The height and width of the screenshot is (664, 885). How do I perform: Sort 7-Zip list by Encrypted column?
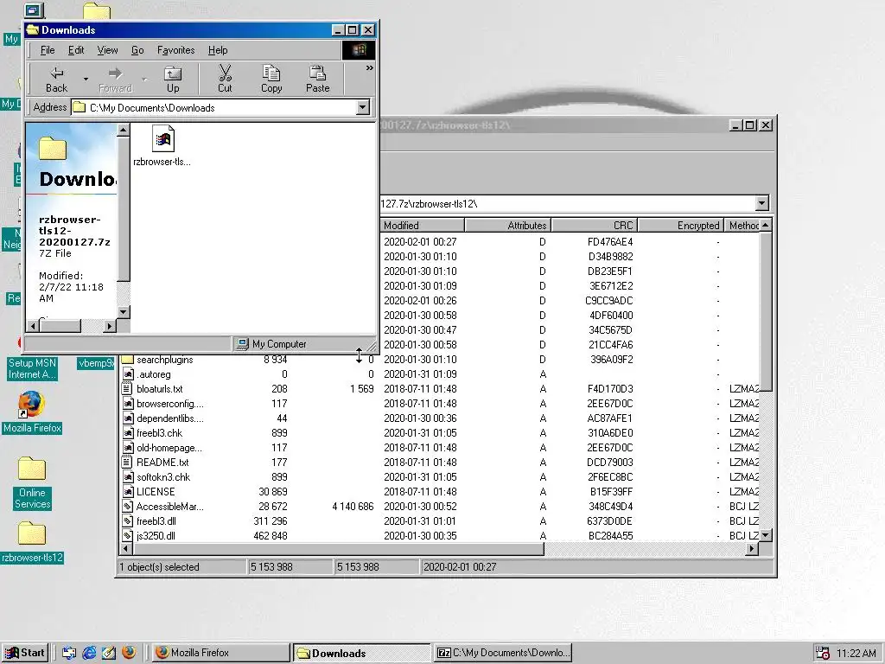681,226
